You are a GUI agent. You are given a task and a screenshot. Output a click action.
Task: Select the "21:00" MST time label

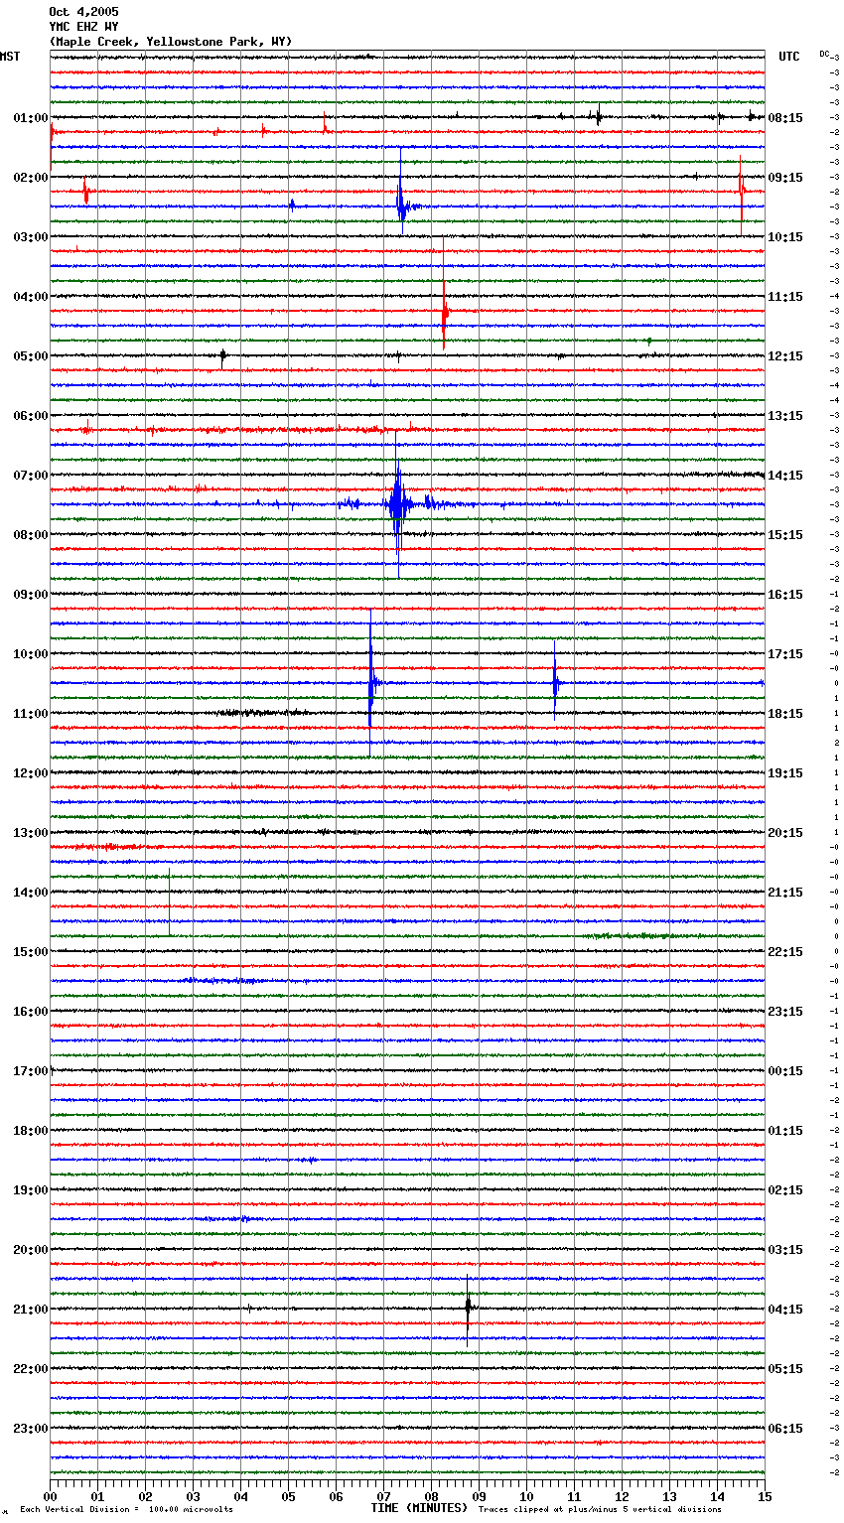(x=31, y=1310)
